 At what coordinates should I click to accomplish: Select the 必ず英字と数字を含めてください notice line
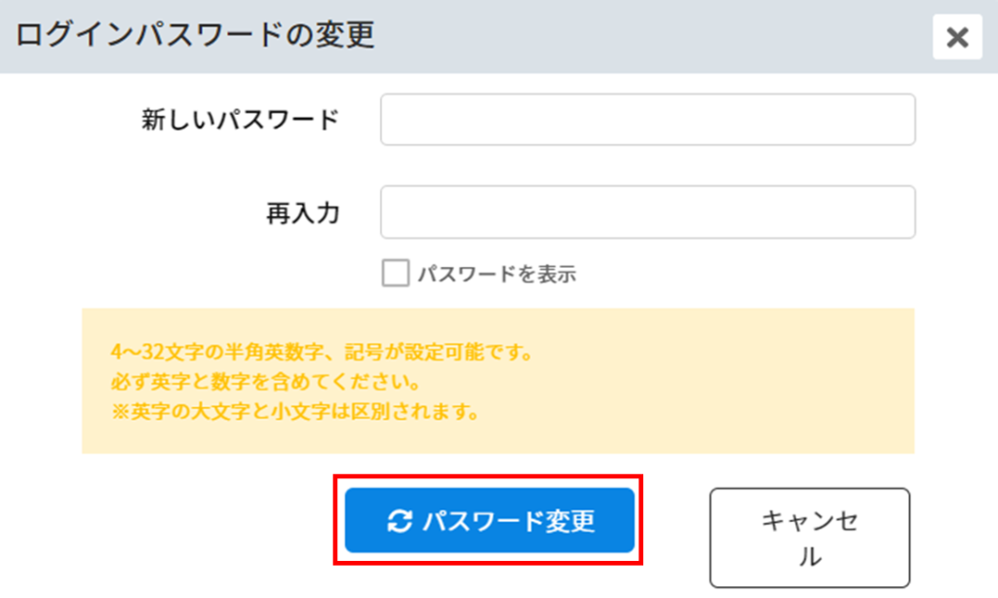point(266,382)
